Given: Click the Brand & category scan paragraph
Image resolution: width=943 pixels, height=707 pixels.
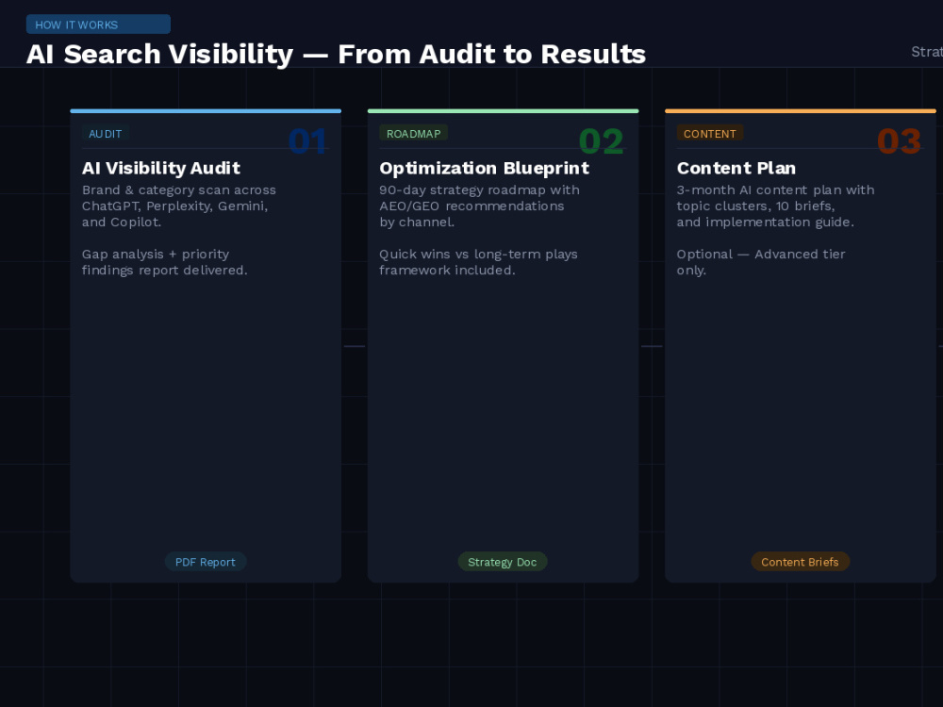Looking at the screenshot, I should [x=179, y=206].
